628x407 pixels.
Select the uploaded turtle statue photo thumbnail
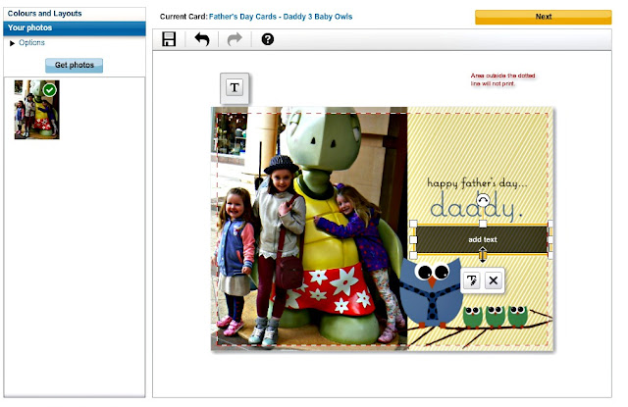tap(37, 110)
